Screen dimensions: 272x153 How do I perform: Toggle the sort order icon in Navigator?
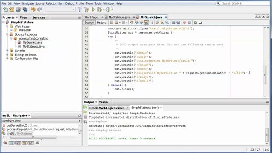37,143
